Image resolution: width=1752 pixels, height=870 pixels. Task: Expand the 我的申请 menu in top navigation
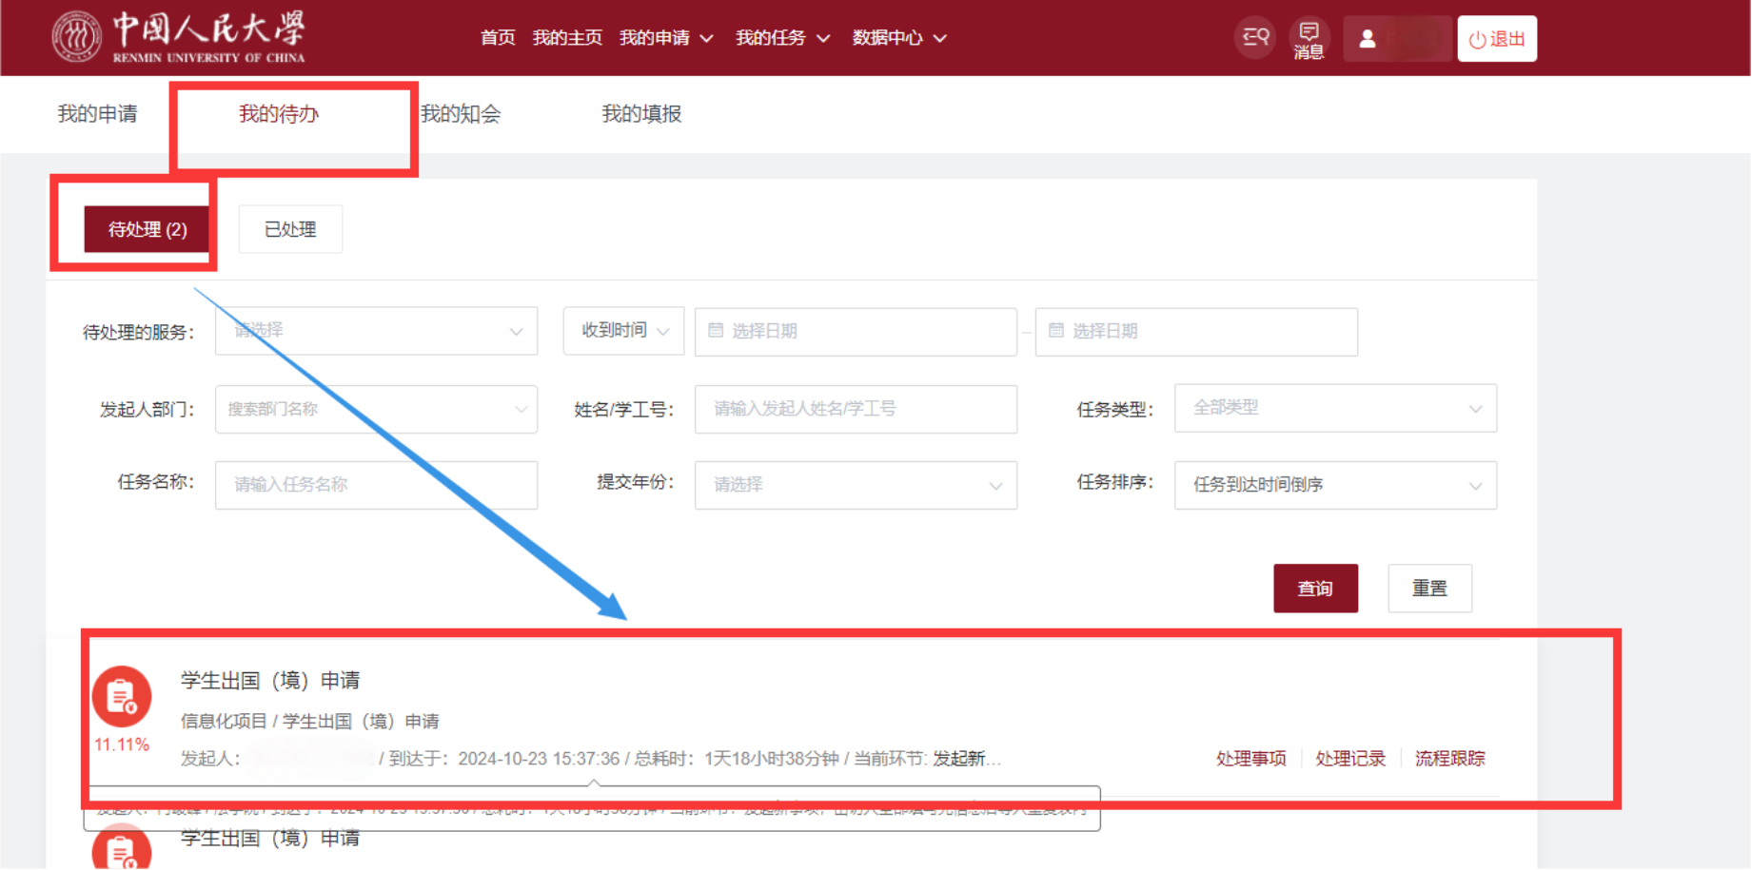click(x=666, y=38)
